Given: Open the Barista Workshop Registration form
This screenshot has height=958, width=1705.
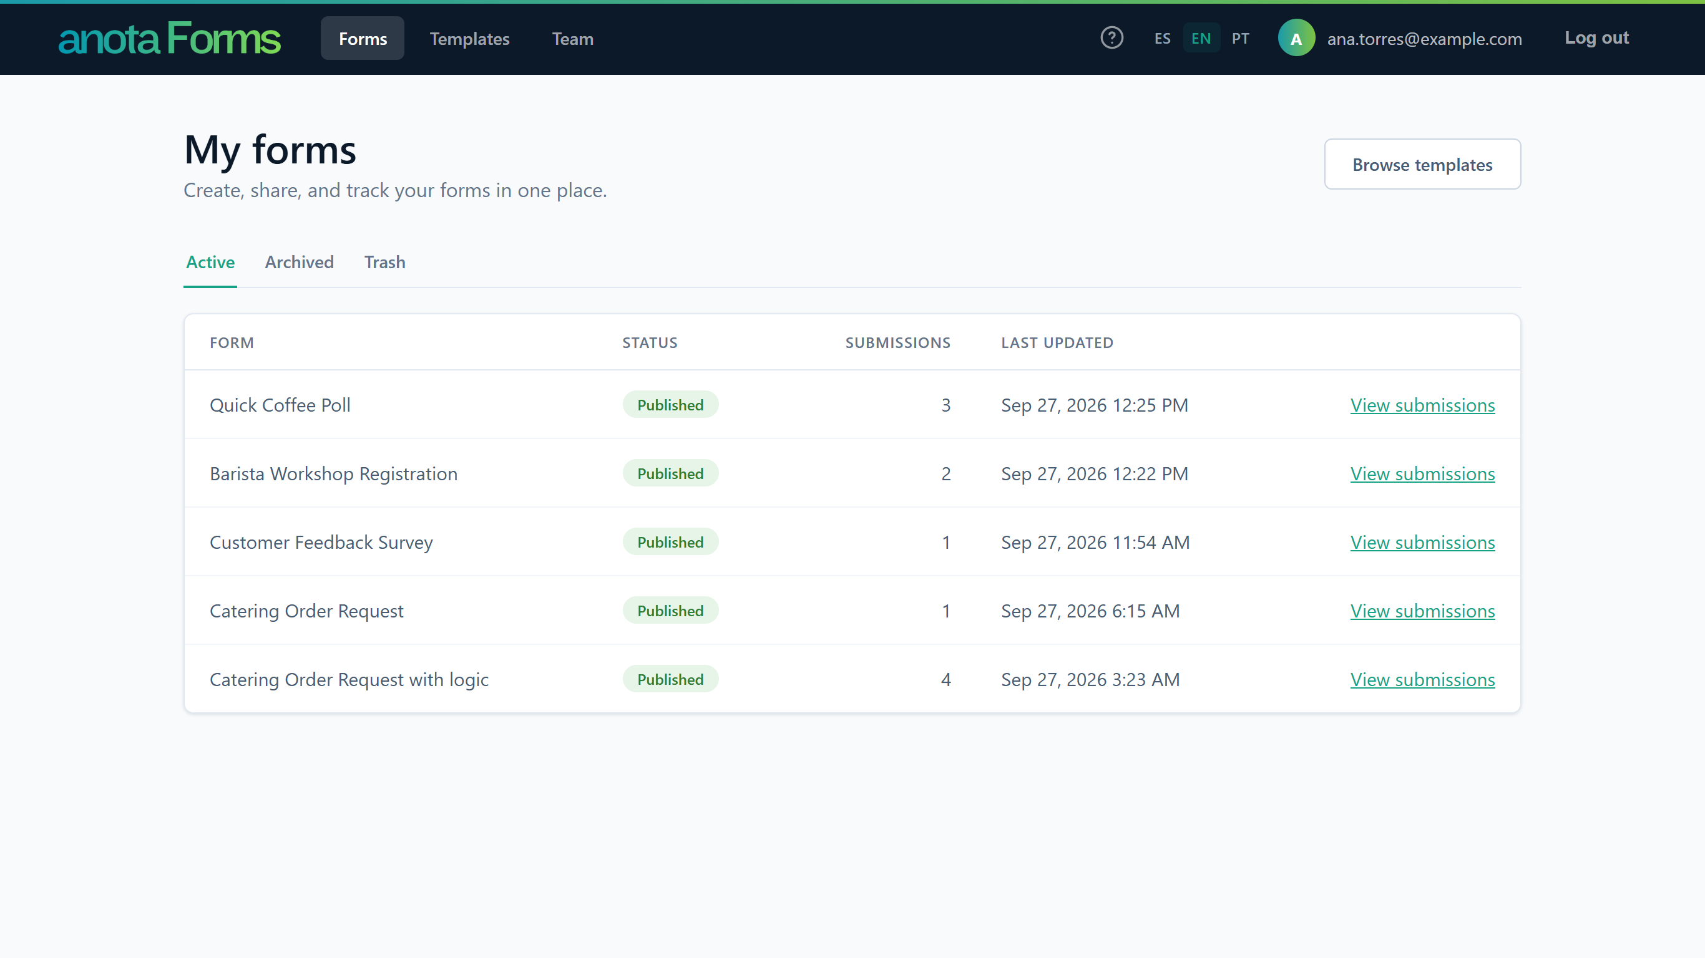Looking at the screenshot, I should point(334,474).
